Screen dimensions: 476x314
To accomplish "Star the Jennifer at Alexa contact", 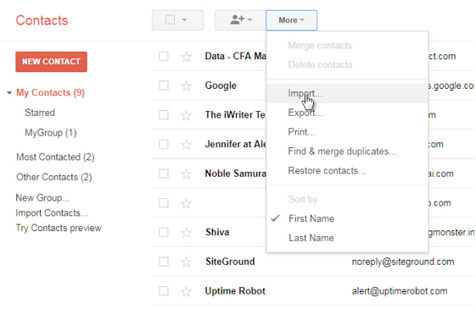I will coord(186,145).
